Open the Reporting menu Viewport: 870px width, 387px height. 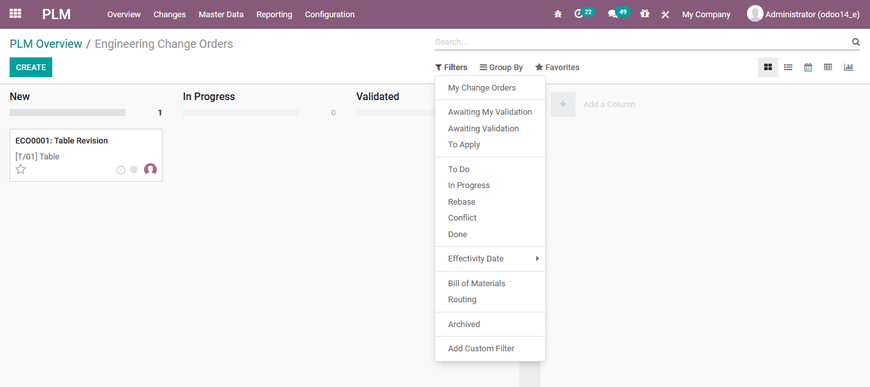274,14
